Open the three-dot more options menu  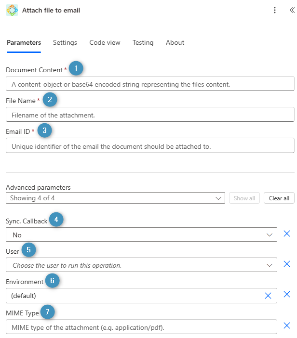[275, 10]
